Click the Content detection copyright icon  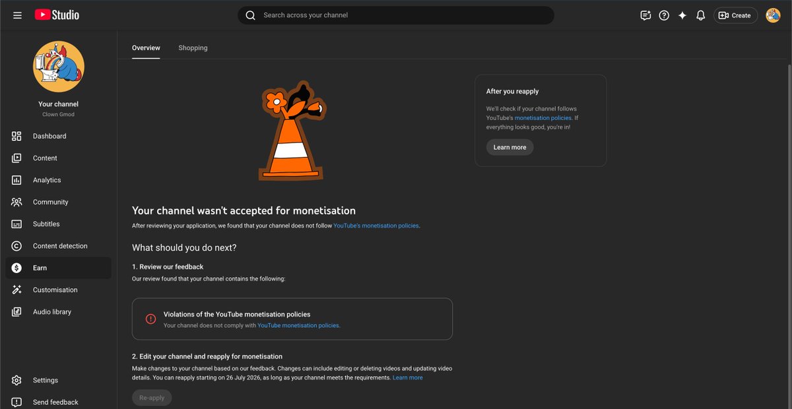(17, 246)
